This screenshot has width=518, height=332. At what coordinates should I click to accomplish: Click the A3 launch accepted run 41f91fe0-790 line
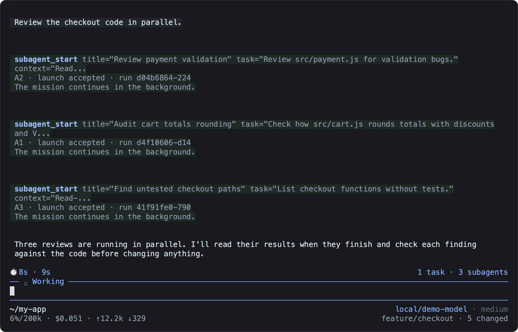pyautogui.click(x=103, y=207)
